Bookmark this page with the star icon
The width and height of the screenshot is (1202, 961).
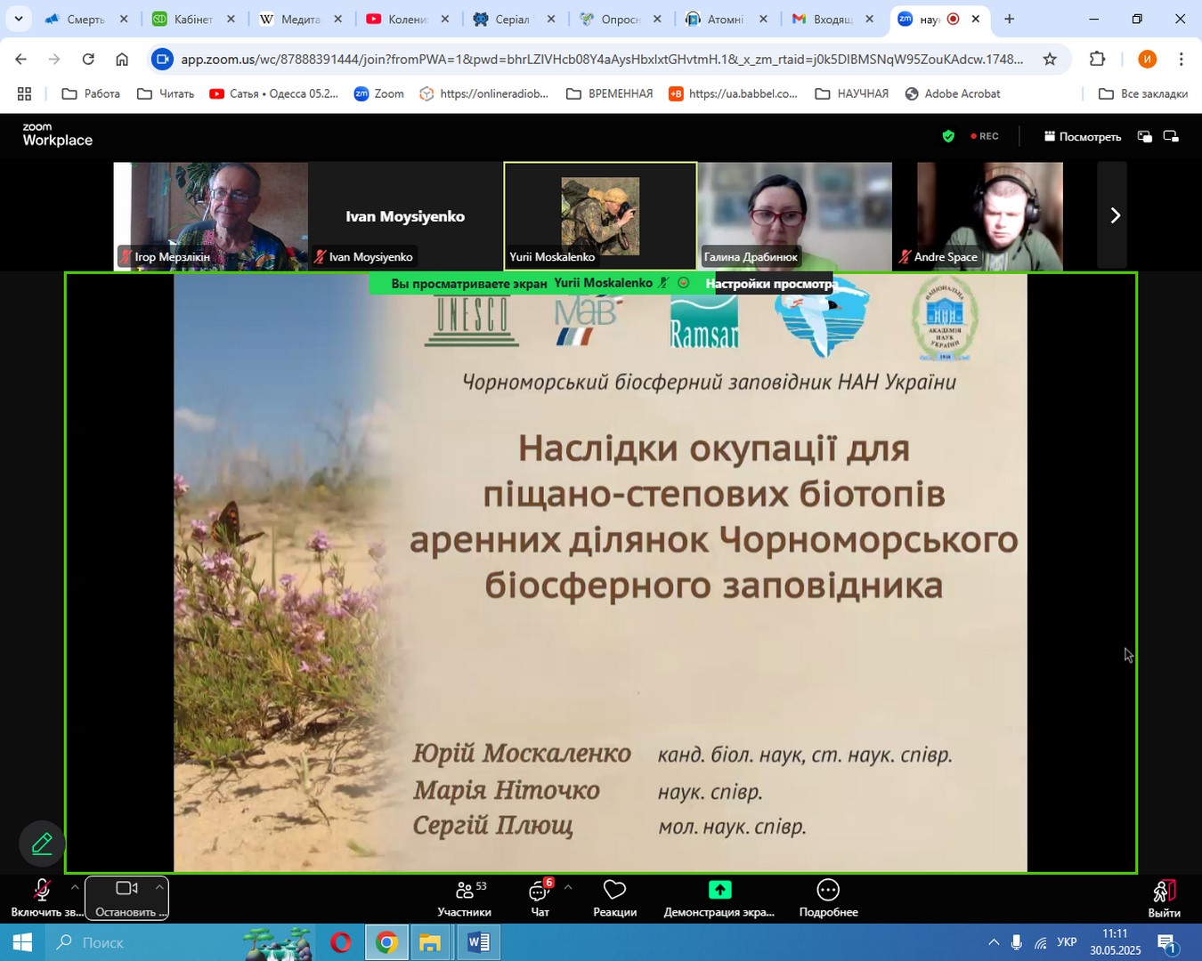pyautogui.click(x=1050, y=60)
